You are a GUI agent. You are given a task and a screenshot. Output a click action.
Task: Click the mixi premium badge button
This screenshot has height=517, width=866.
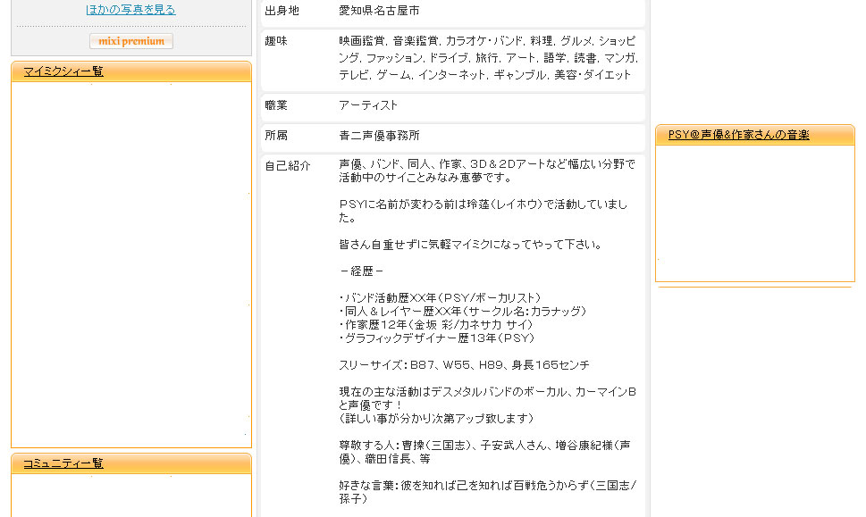click(x=131, y=41)
